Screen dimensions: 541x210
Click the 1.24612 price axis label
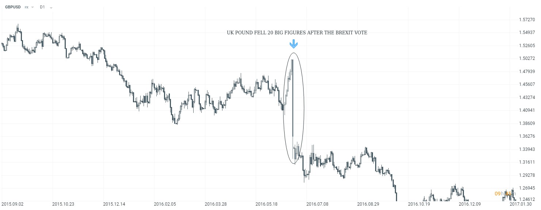tap(526, 199)
